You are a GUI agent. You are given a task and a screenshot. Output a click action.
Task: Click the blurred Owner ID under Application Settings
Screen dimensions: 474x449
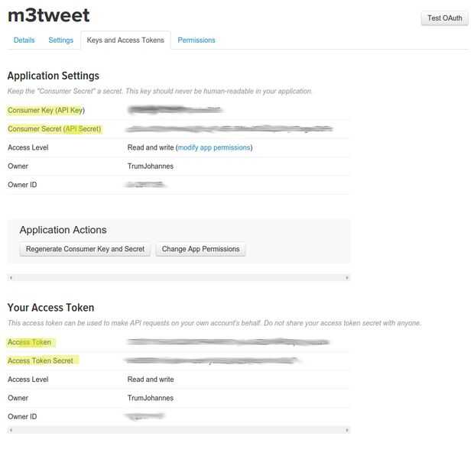(147, 185)
